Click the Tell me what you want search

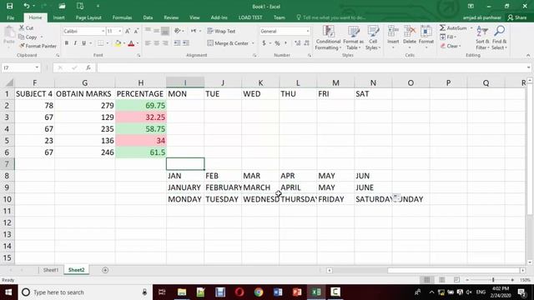point(331,17)
